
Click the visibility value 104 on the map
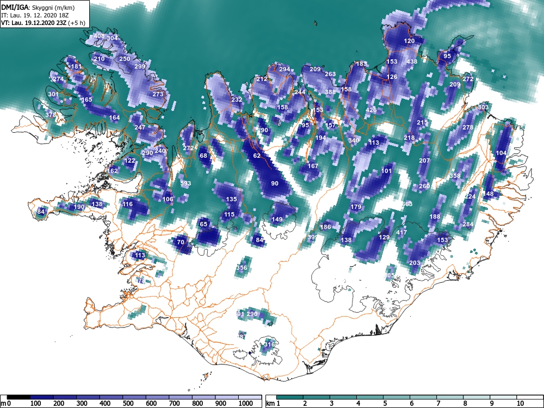tap(502, 153)
